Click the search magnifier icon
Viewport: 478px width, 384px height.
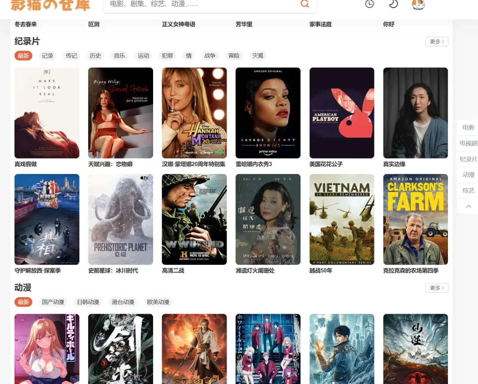[305, 4]
